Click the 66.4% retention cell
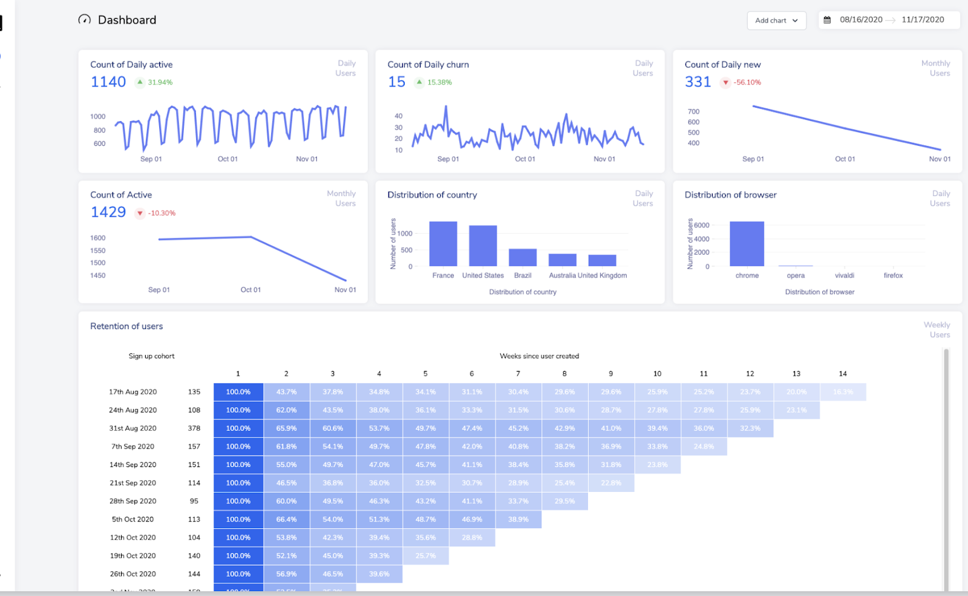The height and width of the screenshot is (596, 968). (x=286, y=519)
